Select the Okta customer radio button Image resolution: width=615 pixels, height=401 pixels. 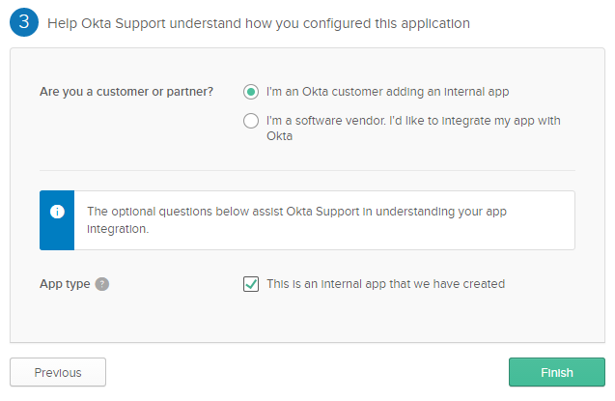pyautogui.click(x=251, y=92)
